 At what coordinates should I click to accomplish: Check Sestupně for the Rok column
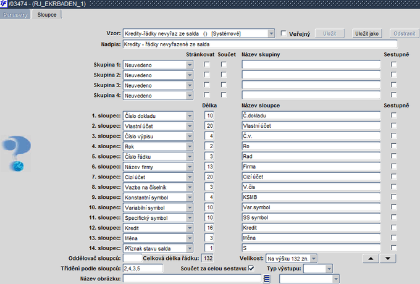point(393,146)
